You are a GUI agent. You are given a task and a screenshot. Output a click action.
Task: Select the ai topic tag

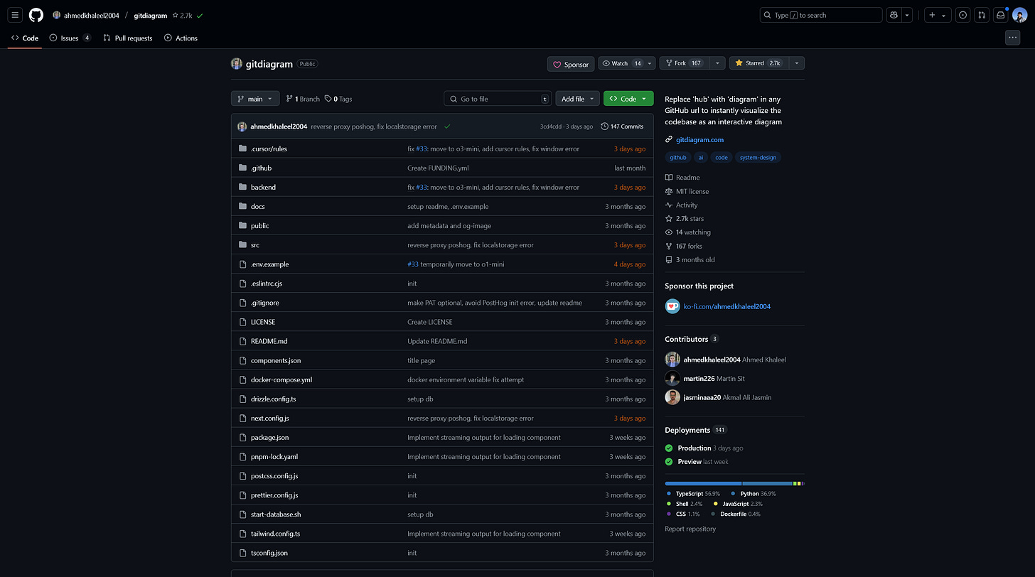tap(701, 157)
